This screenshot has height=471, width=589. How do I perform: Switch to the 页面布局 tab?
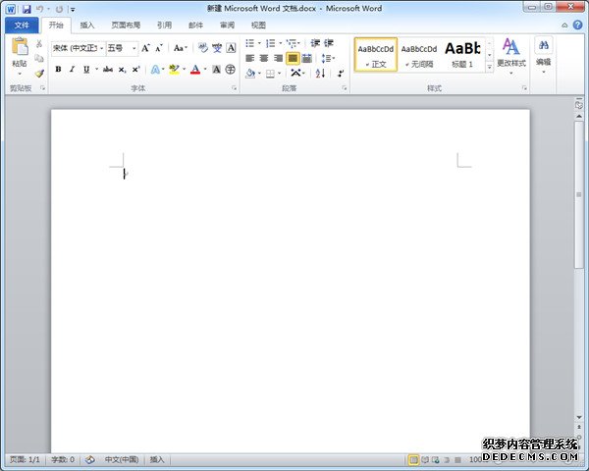126,26
